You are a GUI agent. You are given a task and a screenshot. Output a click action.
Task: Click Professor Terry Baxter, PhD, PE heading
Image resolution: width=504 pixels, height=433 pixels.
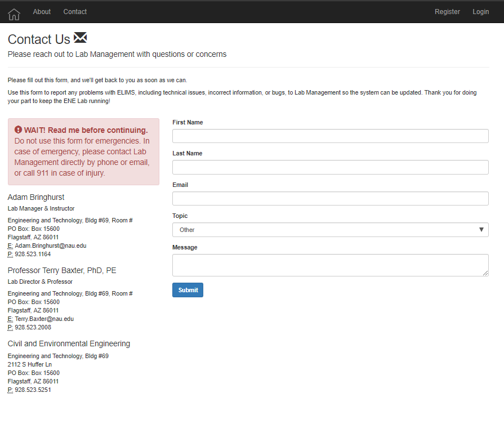[62, 270]
